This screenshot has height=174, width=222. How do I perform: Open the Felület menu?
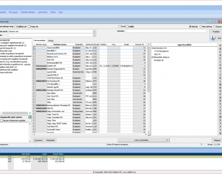point(53,12)
